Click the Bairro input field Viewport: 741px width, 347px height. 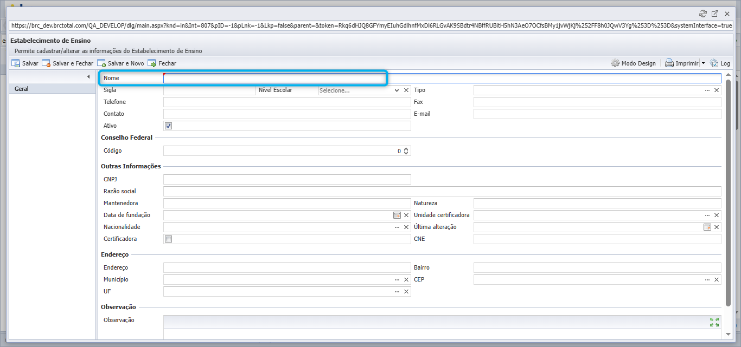point(597,267)
